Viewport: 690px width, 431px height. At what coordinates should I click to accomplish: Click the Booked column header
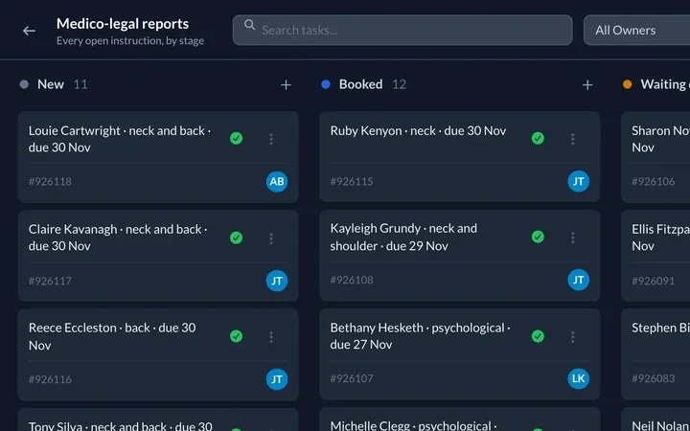pyautogui.click(x=361, y=84)
